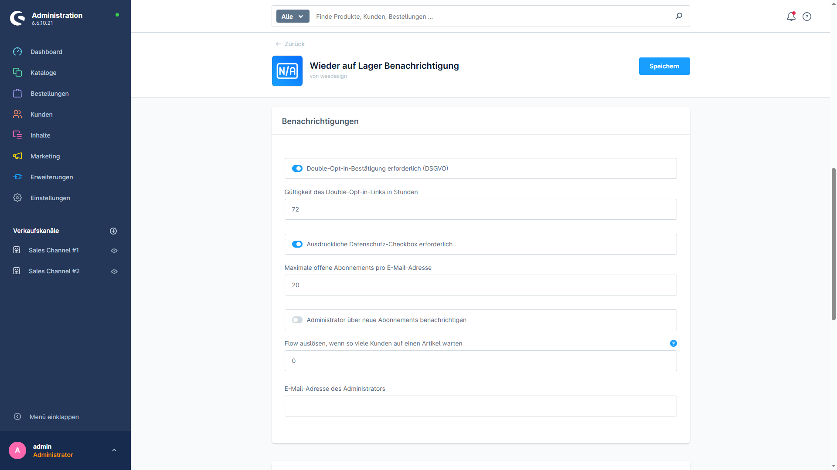Open notifications bell icon
Viewport: 837px width, 470px height.
click(791, 17)
